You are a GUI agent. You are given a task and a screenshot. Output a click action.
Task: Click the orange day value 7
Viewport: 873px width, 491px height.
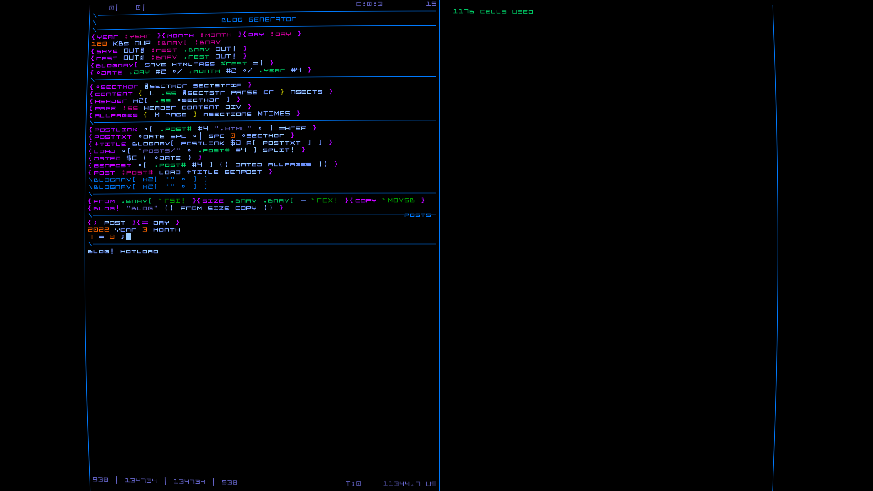pyautogui.click(x=90, y=237)
